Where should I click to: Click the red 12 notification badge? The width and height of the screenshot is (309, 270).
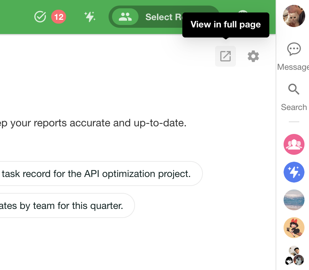click(59, 17)
